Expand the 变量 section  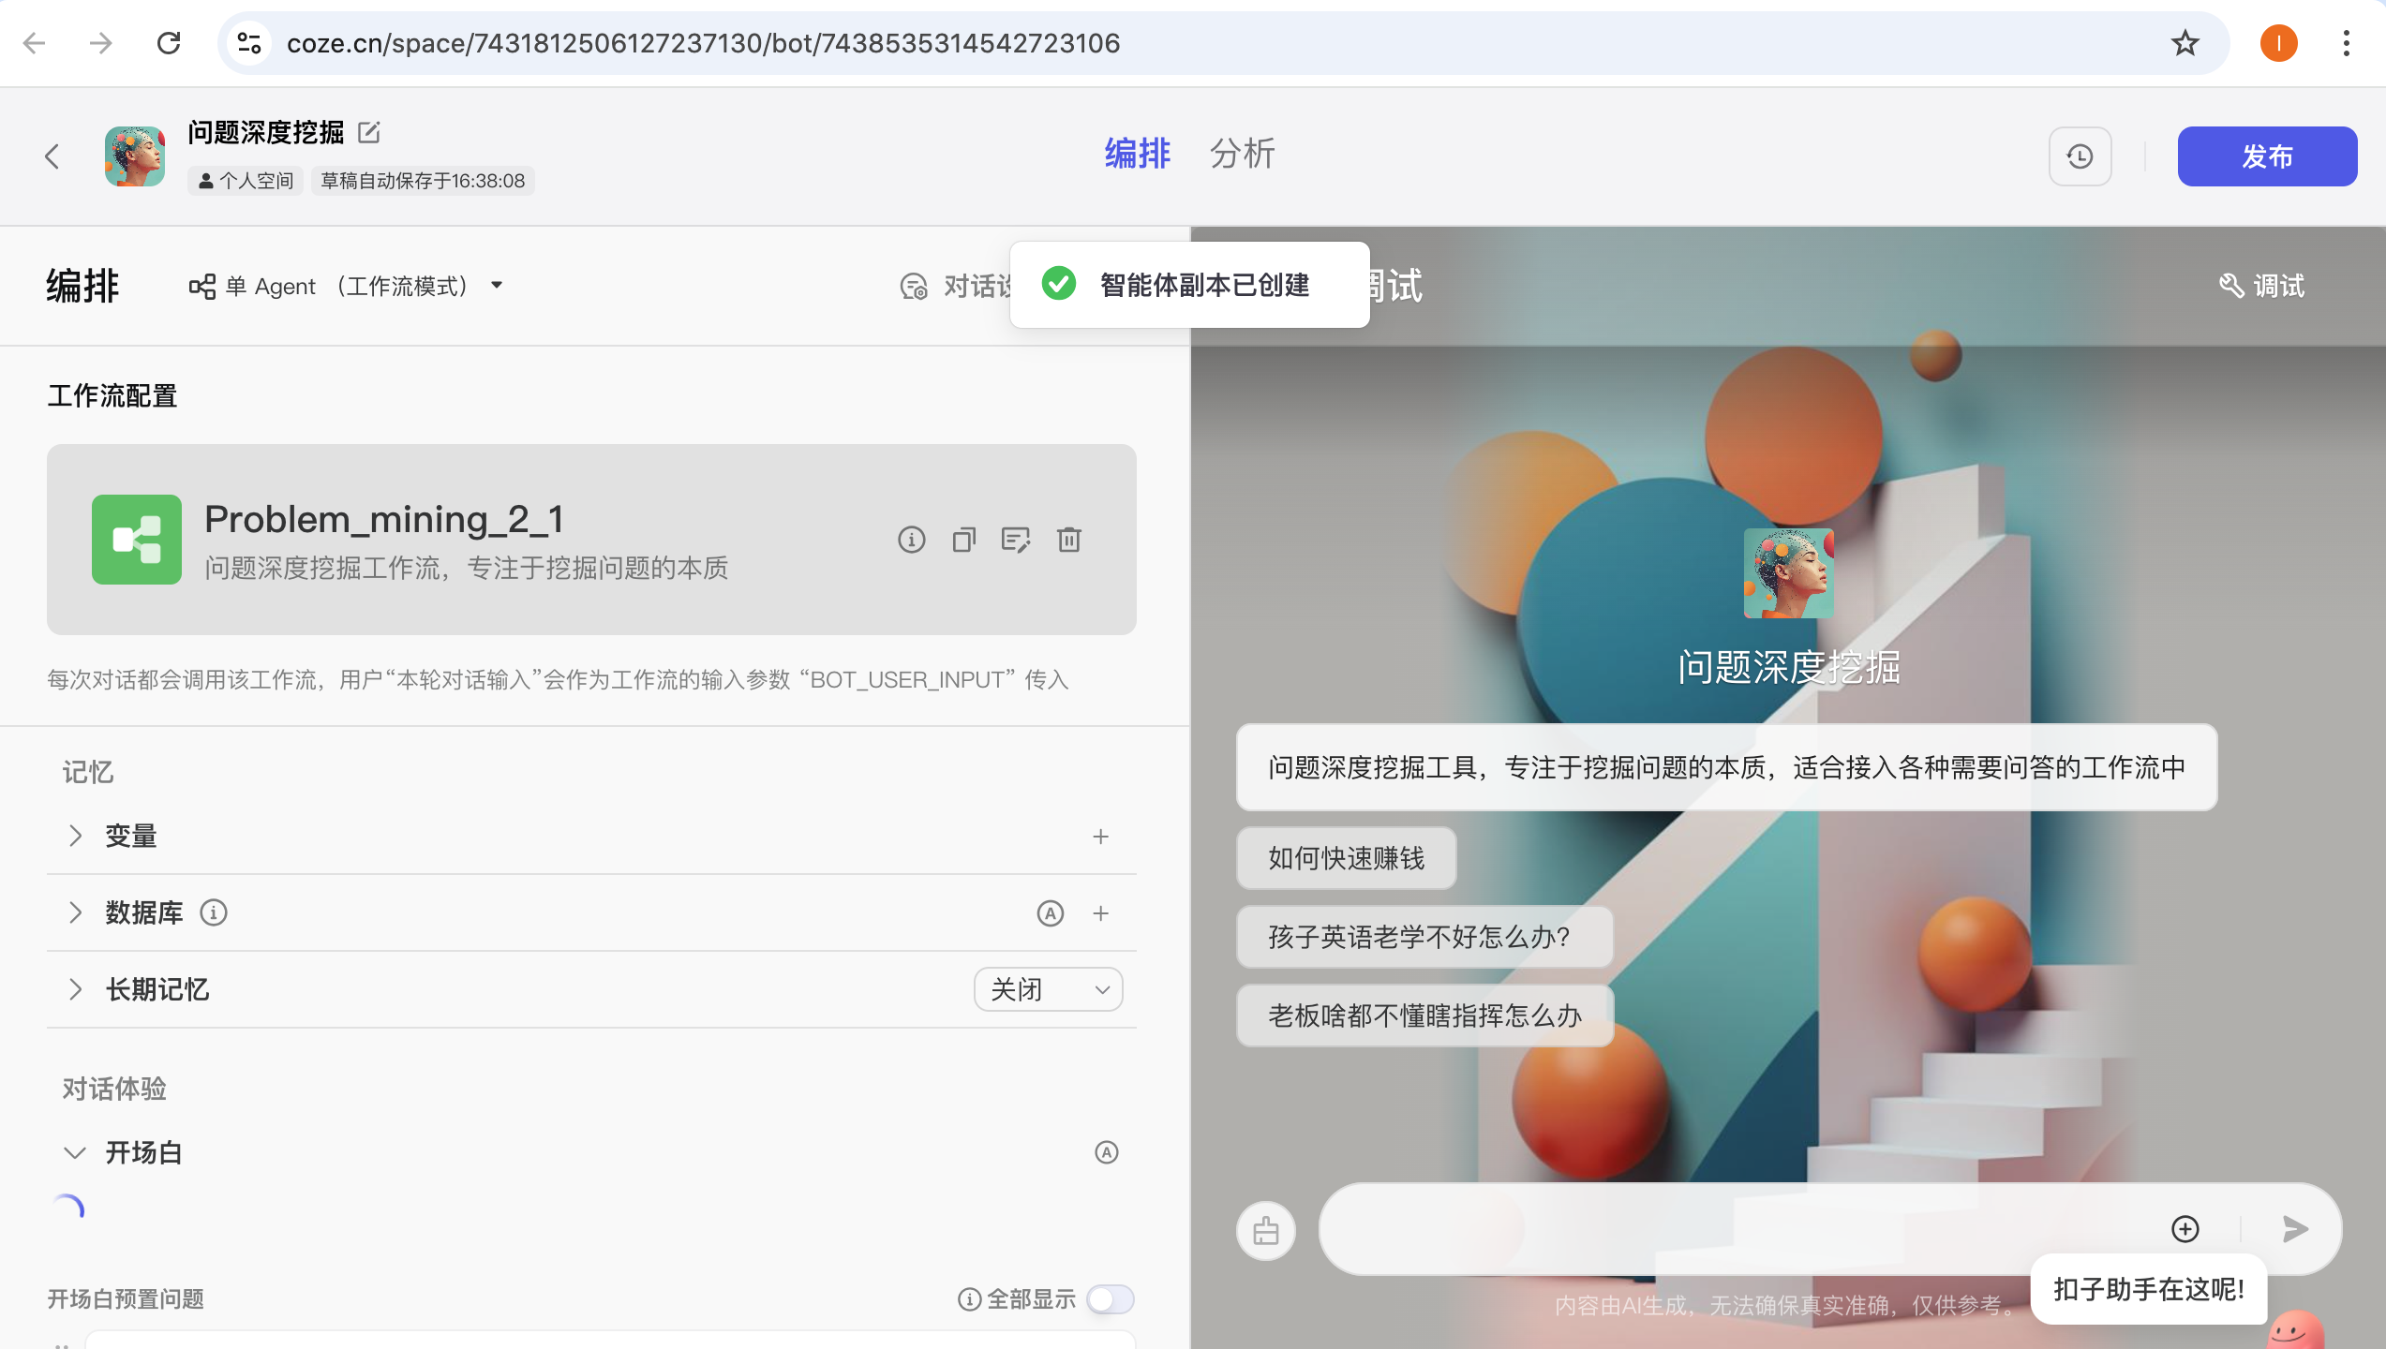tap(75, 836)
